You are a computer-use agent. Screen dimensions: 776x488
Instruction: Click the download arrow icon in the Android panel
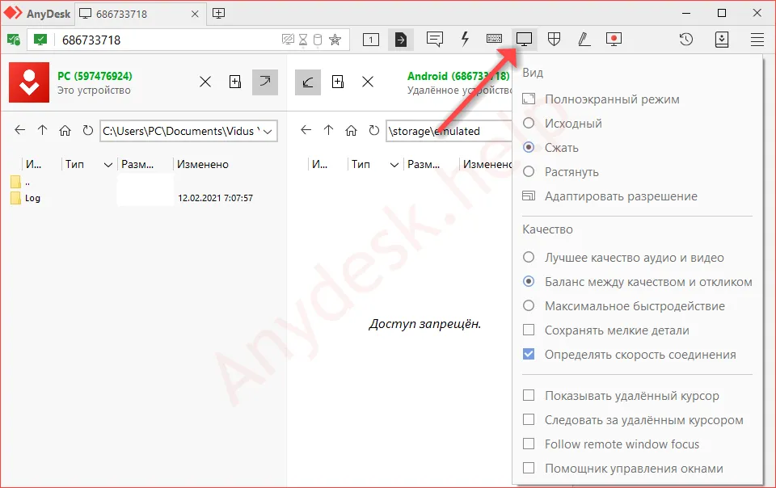click(x=308, y=82)
